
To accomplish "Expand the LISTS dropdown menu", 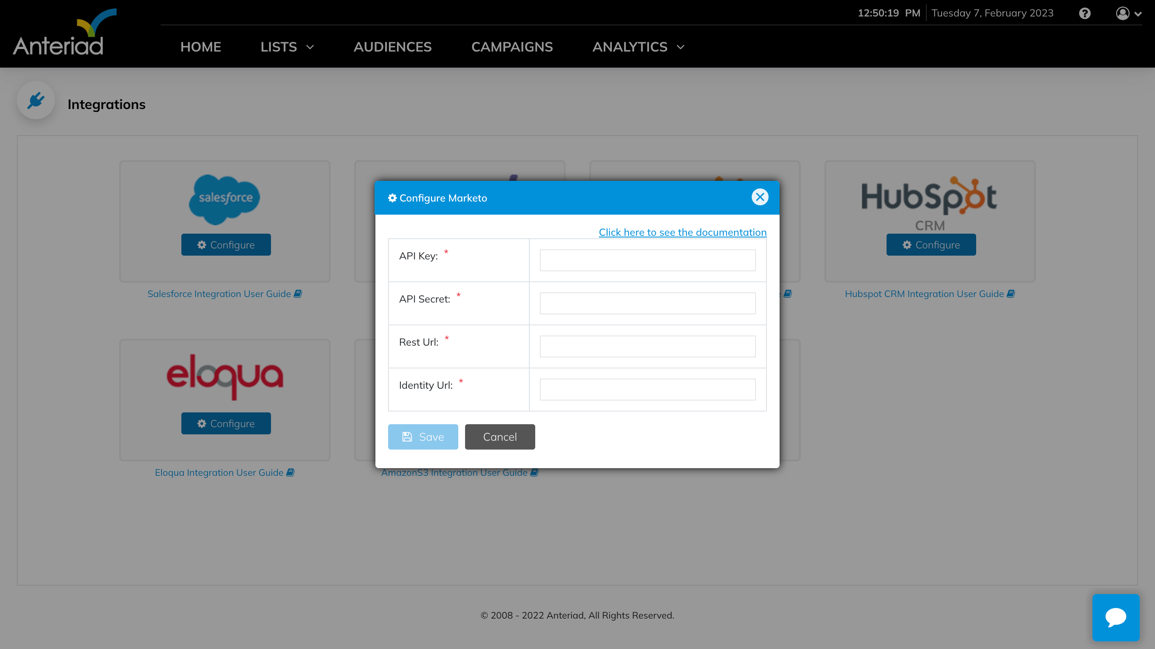I will click(x=287, y=47).
